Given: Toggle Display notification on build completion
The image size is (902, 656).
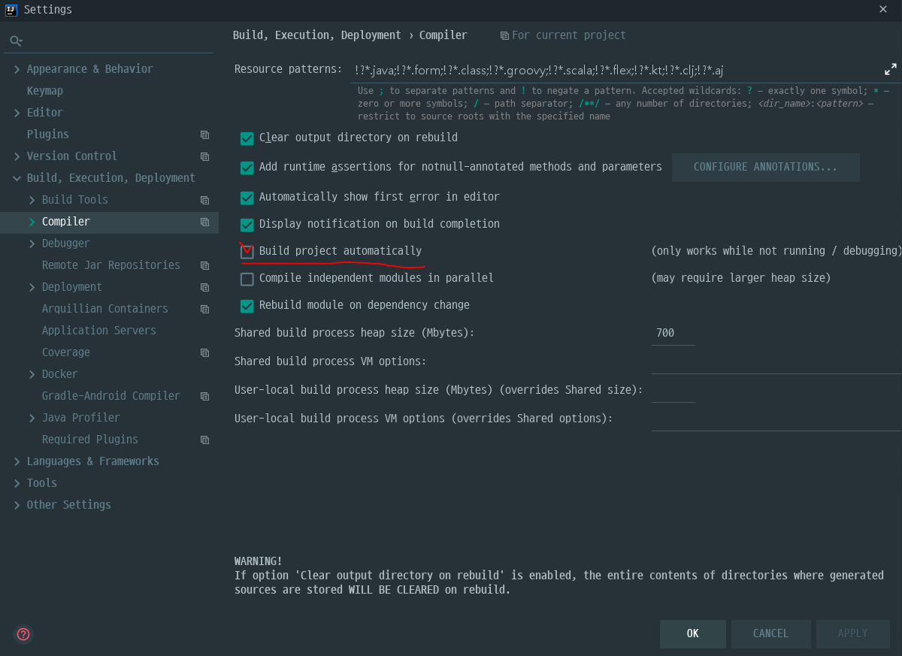Looking at the screenshot, I should (247, 225).
